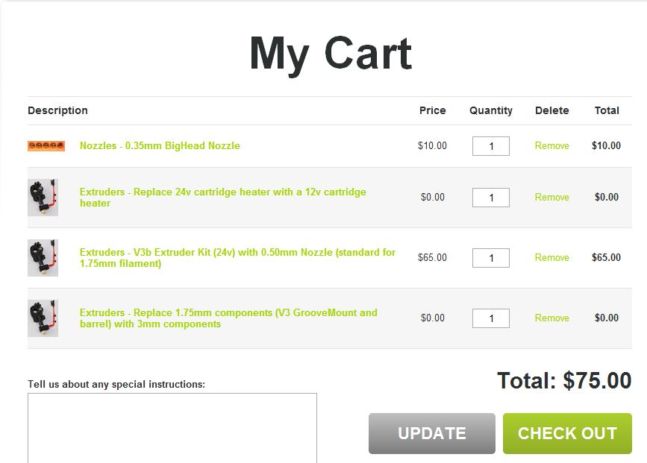Edit quantity field for BigHead Nozzle

pyautogui.click(x=491, y=146)
